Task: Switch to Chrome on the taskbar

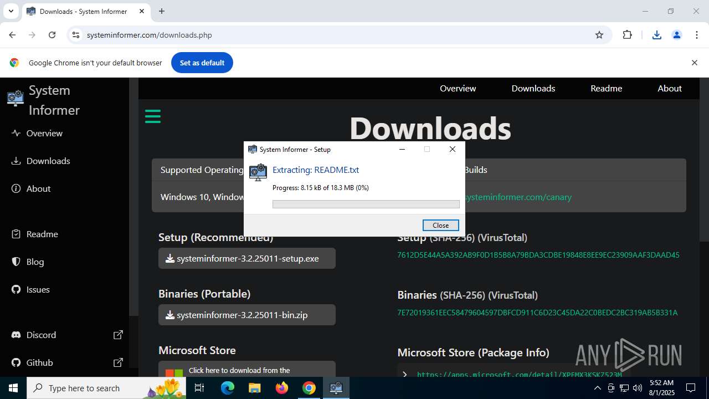Action: point(309,388)
